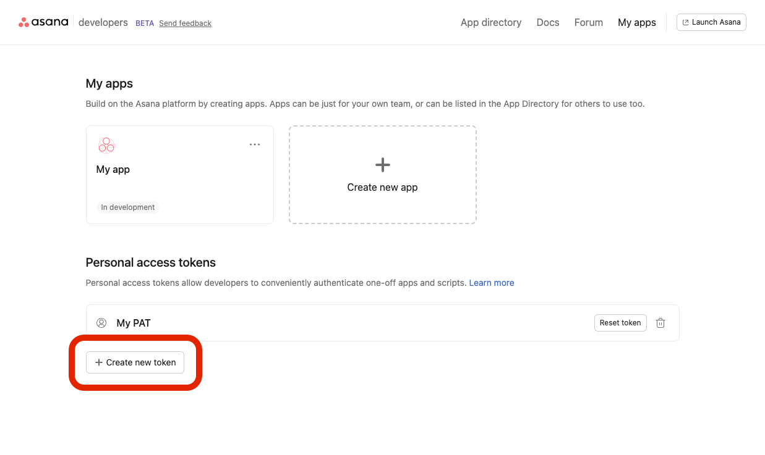Image resolution: width=765 pixels, height=455 pixels.
Task: Go to the Docs section
Action: (x=548, y=22)
